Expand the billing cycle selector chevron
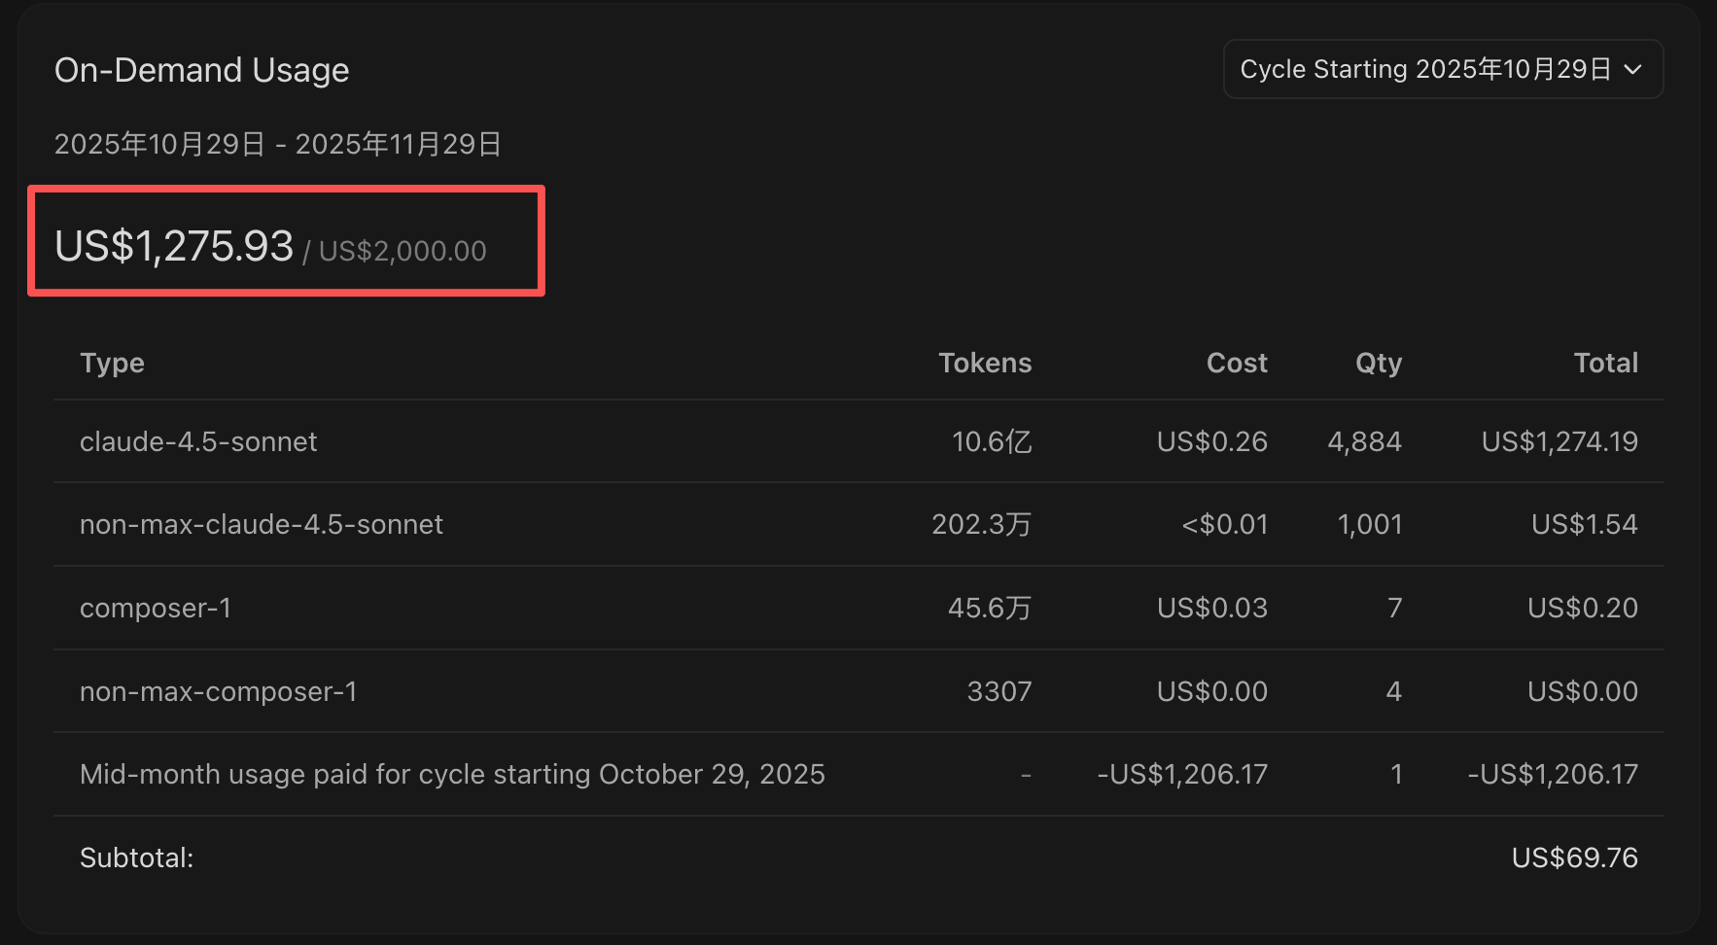This screenshot has width=1717, height=945. [1635, 69]
